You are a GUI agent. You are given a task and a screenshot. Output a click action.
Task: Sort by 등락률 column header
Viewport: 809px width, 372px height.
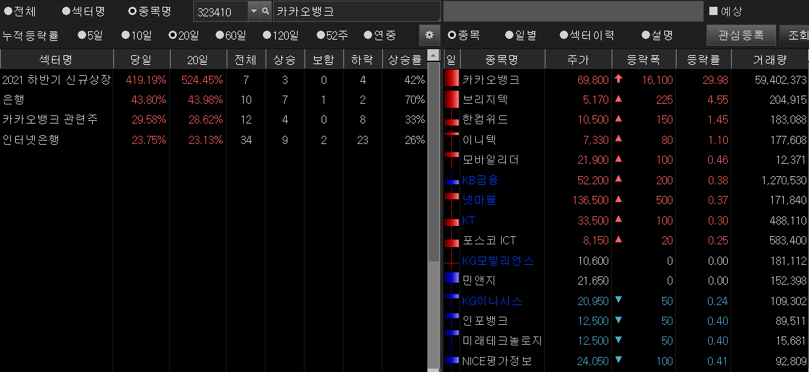703,60
